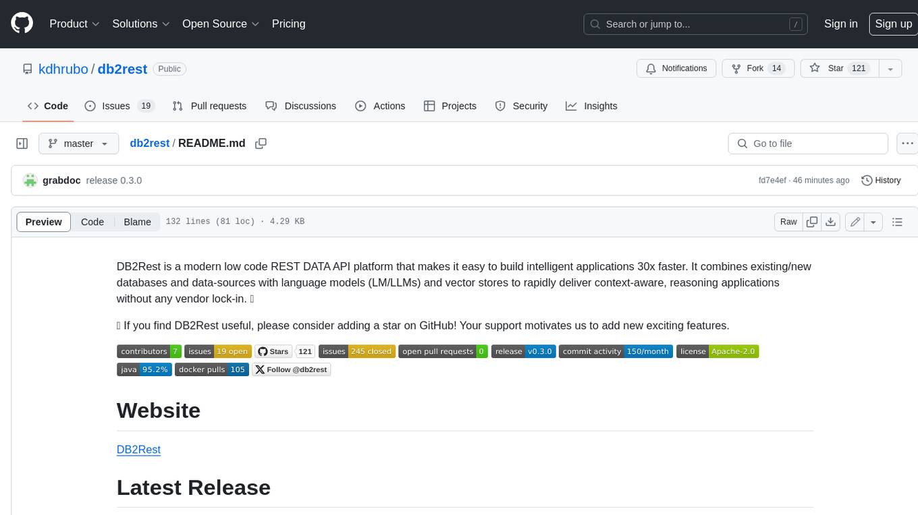
Task: Open the more file actions ellipsis
Action: click(x=907, y=144)
